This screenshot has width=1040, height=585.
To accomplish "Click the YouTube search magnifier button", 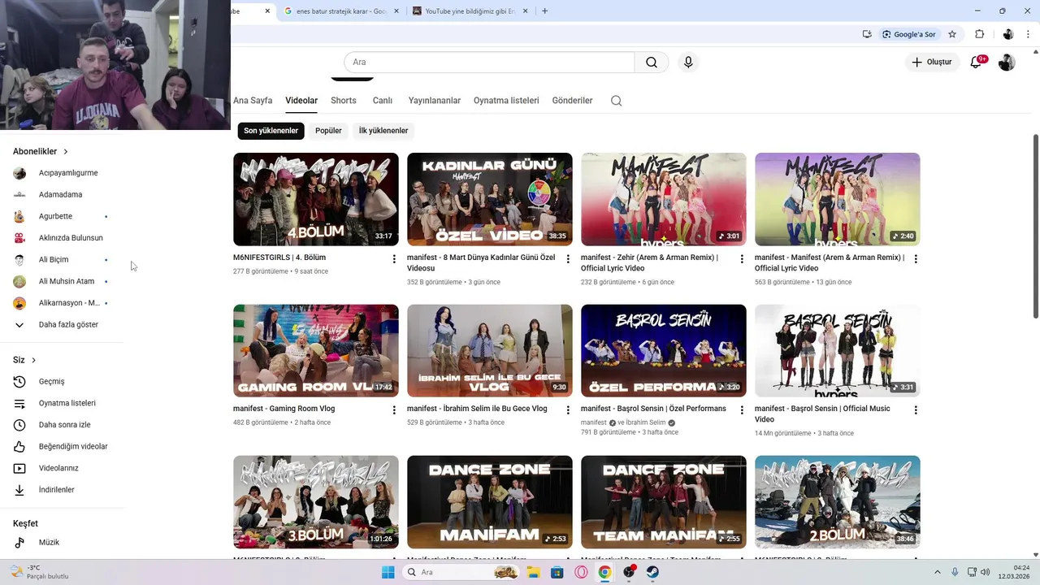I will click(x=652, y=63).
